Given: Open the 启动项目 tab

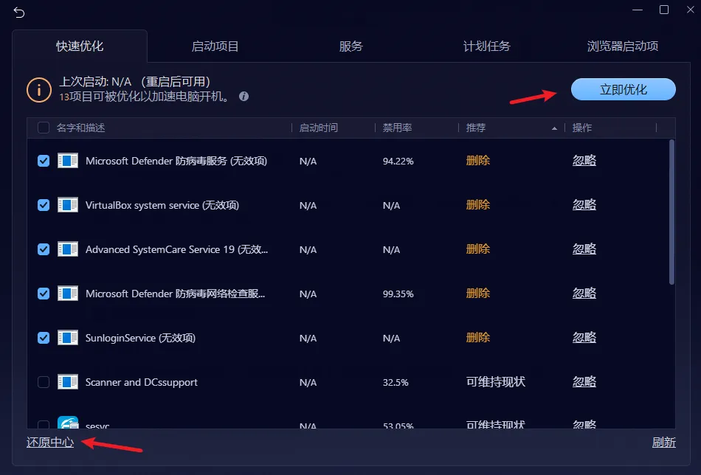Looking at the screenshot, I should pos(215,46).
